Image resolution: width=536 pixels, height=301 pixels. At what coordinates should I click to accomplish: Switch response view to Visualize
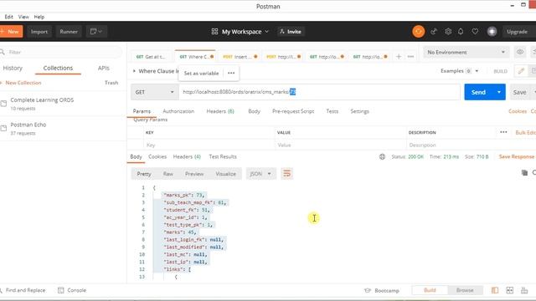(x=225, y=174)
